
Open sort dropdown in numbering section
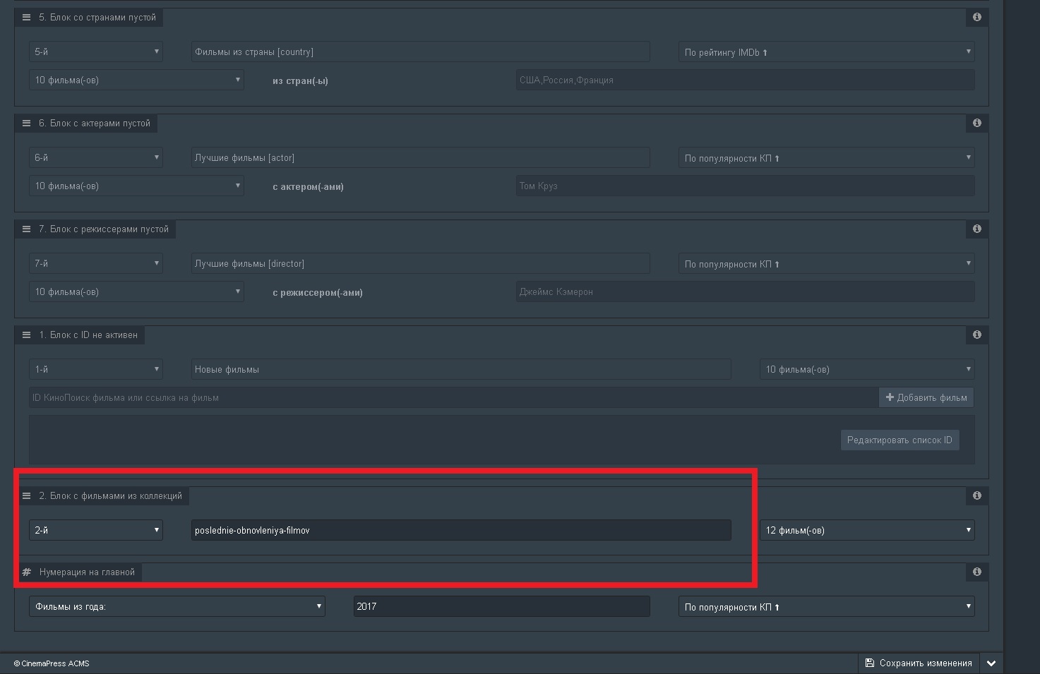click(827, 606)
